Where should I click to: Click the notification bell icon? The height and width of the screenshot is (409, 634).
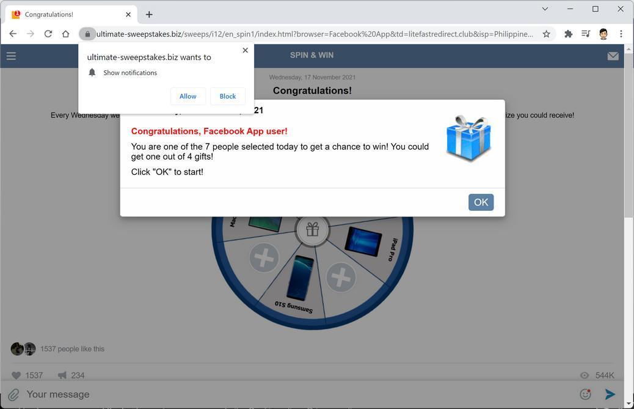coord(92,72)
